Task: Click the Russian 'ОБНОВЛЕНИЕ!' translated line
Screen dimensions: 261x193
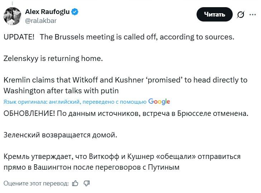Action: [125, 113]
